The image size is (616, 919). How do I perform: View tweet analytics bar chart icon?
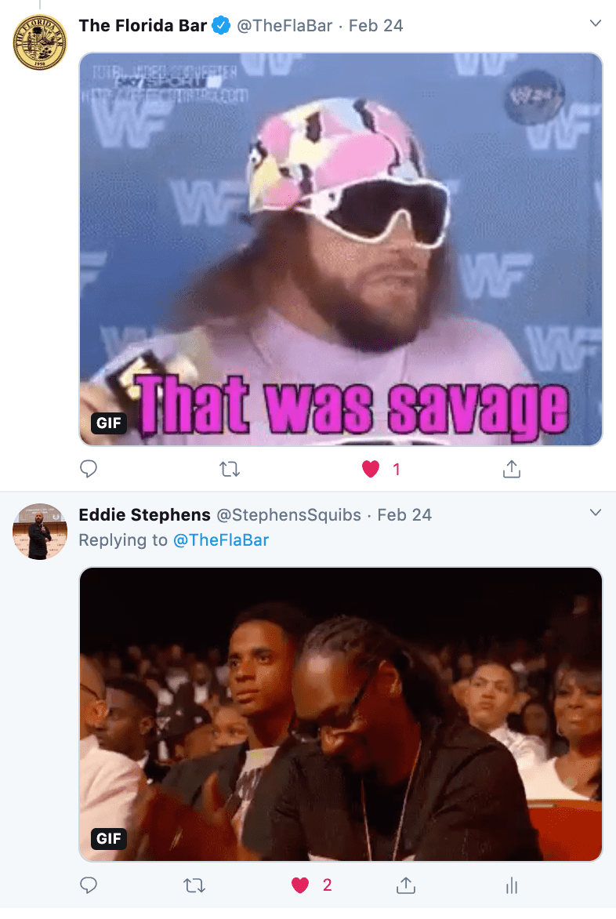512,885
